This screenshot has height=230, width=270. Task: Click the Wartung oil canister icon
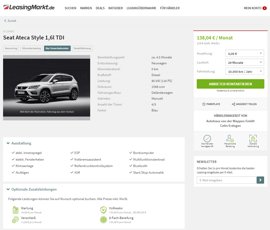[x=15, y=210]
